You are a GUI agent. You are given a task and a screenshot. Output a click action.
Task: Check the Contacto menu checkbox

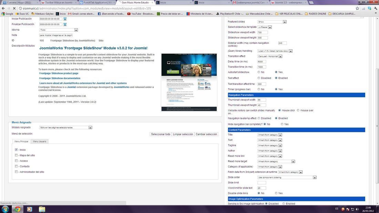coord(16,167)
